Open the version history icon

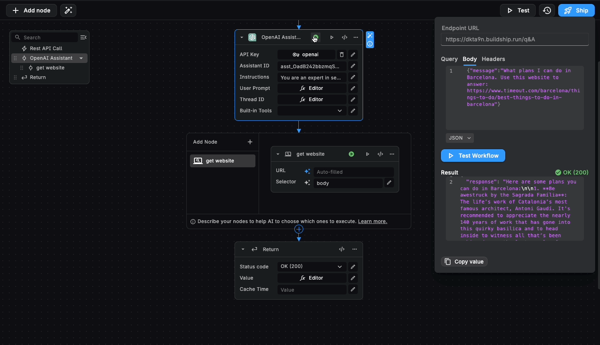(547, 10)
